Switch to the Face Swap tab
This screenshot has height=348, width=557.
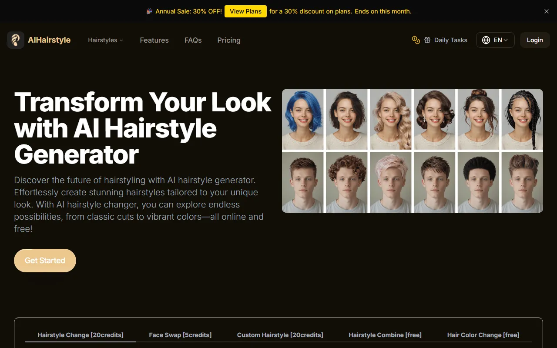[x=180, y=335]
